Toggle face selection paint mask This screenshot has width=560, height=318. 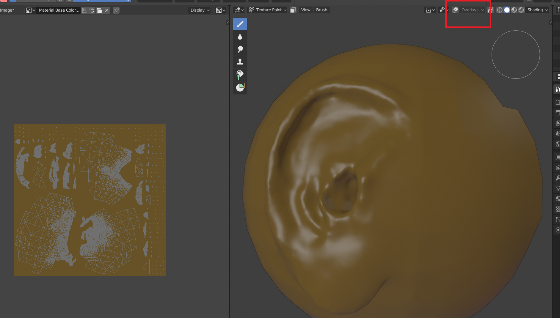pyautogui.click(x=293, y=10)
